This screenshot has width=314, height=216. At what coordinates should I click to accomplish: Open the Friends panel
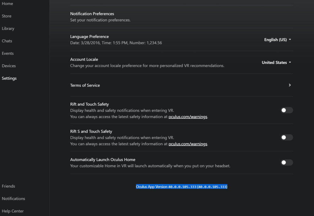[x=8, y=186]
